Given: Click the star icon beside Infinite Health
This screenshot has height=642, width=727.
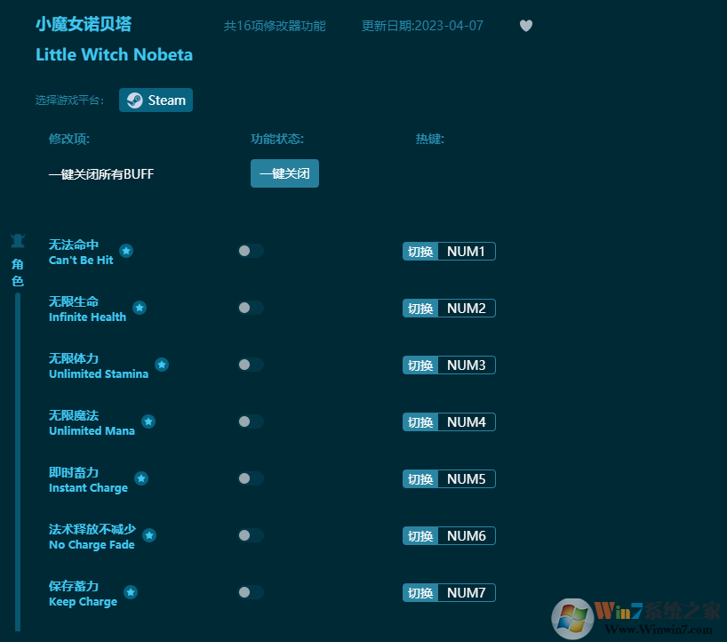Looking at the screenshot, I should pos(140,308).
